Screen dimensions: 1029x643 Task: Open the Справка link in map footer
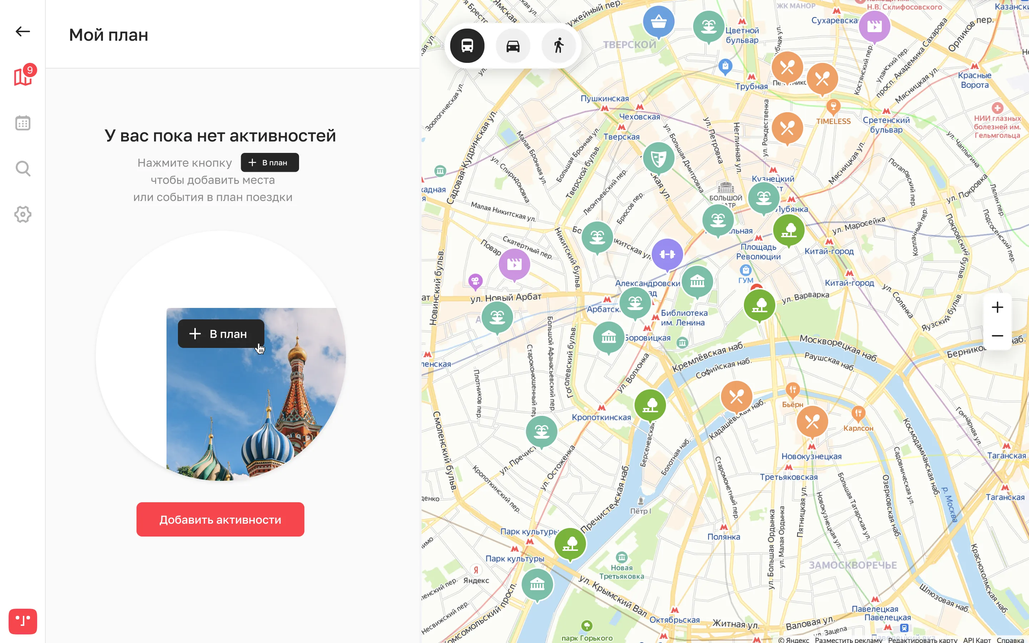[1010, 639]
